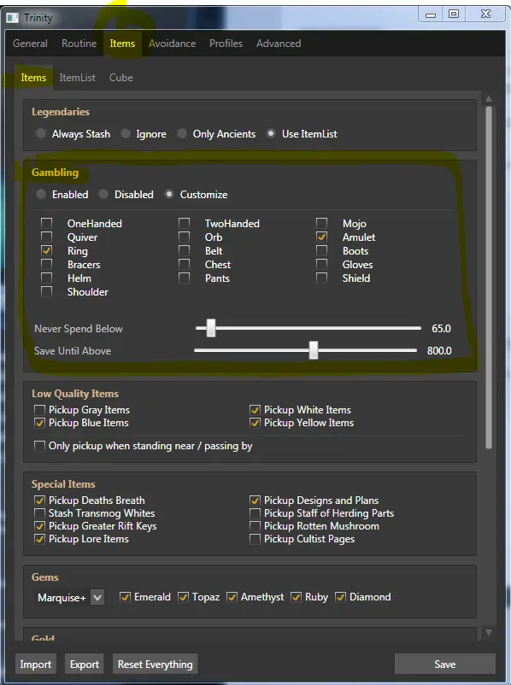
Task: Open the Cube sub-tab
Action: tap(121, 78)
